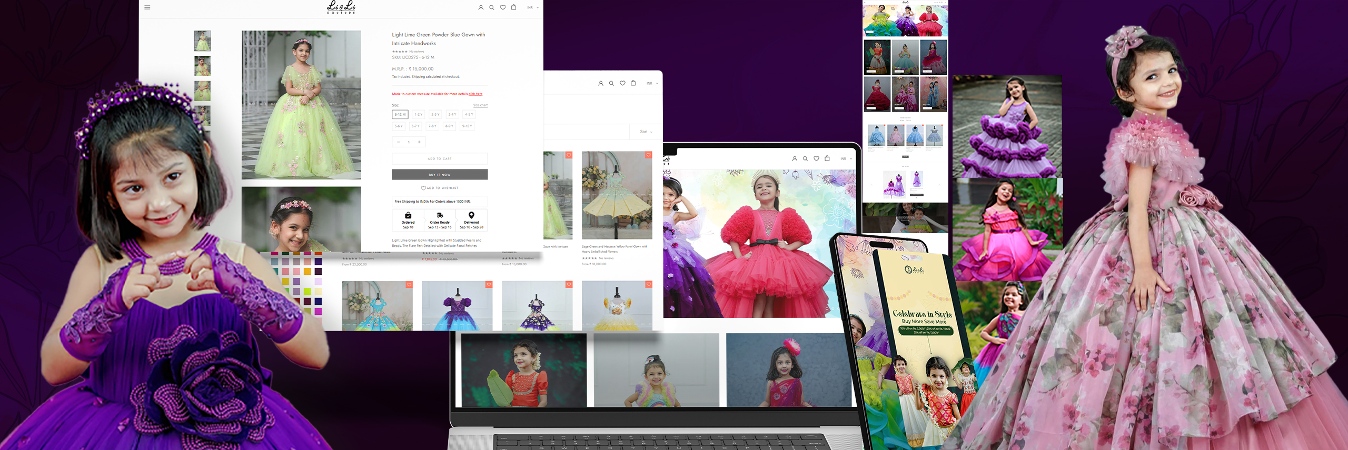
Task: Open wishlist heart in header above Sort
Action: click(x=622, y=83)
